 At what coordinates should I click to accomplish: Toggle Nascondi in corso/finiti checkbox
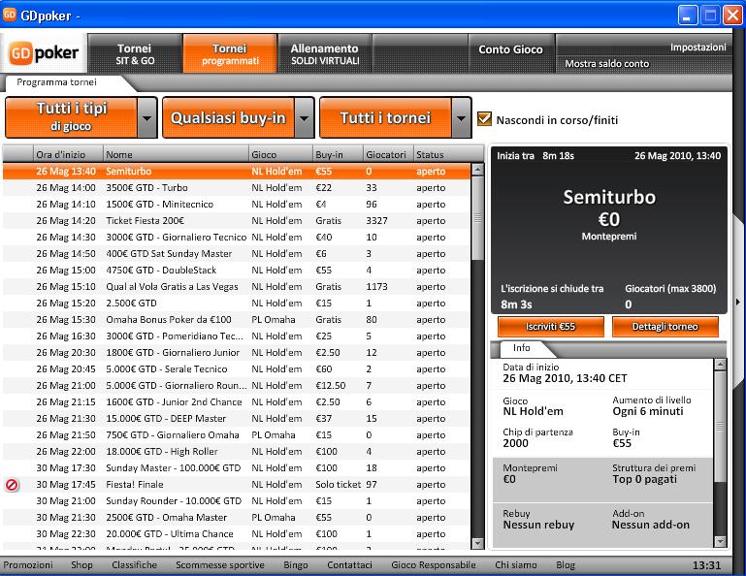[x=484, y=119]
